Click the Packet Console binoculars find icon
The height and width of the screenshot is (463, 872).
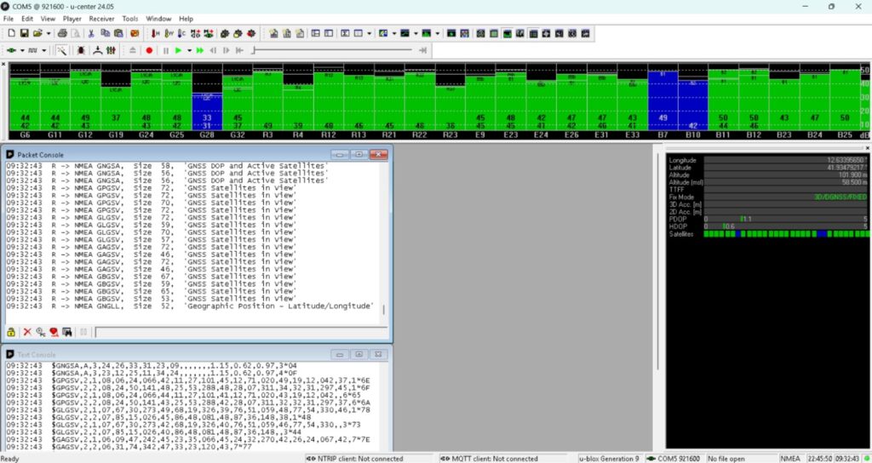point(67,332)
